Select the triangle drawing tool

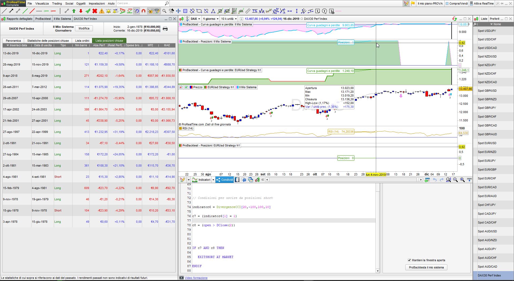(x=213, y=11)
